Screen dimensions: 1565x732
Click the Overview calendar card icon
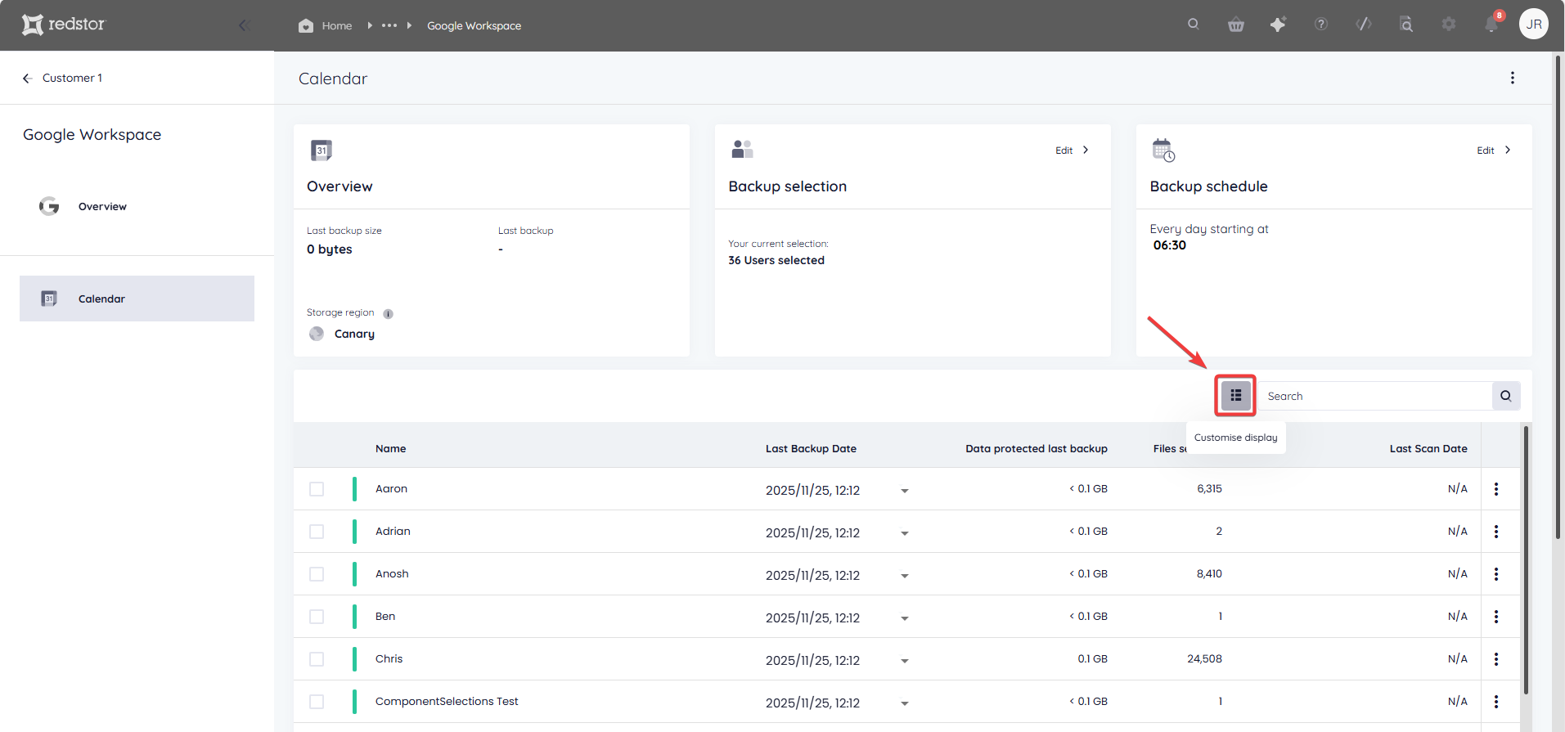point(322,150)
